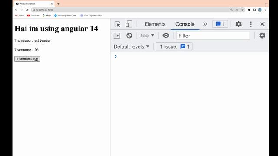Open the zoom magnifier in address bar

(x=232, y=10)
